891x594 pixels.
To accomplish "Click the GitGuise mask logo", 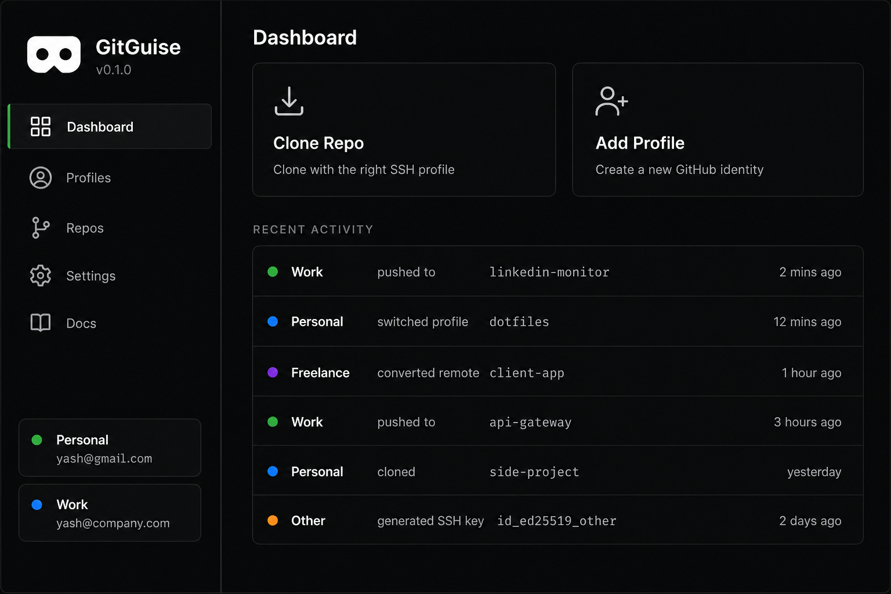I will [x=54, y=55].
